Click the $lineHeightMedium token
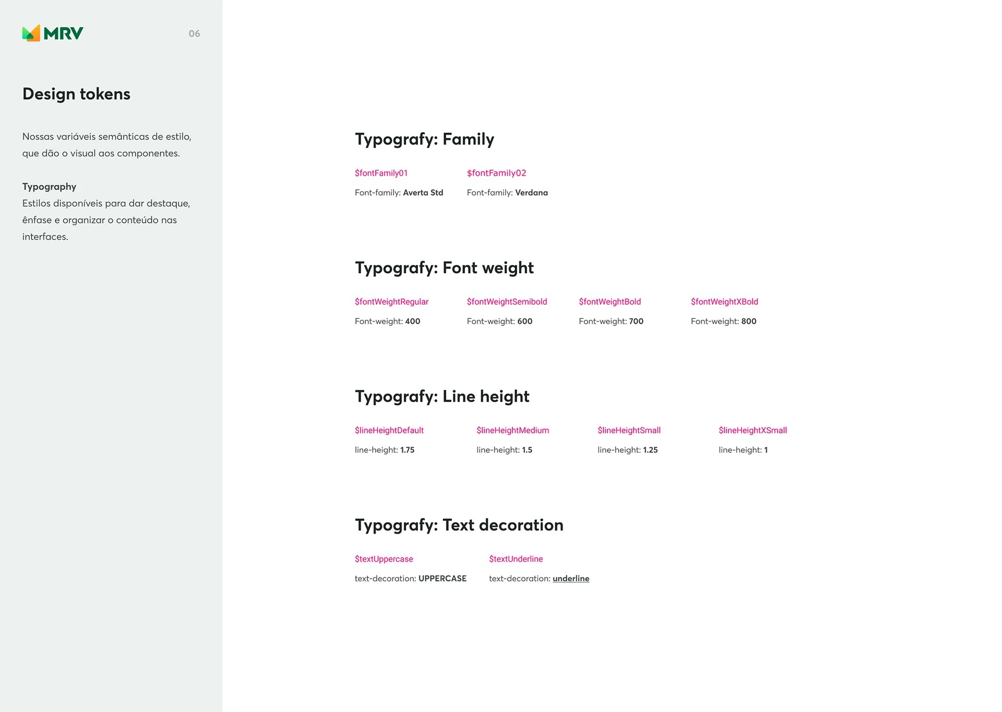Viewport: 1002px width, 712px height. 512,430
